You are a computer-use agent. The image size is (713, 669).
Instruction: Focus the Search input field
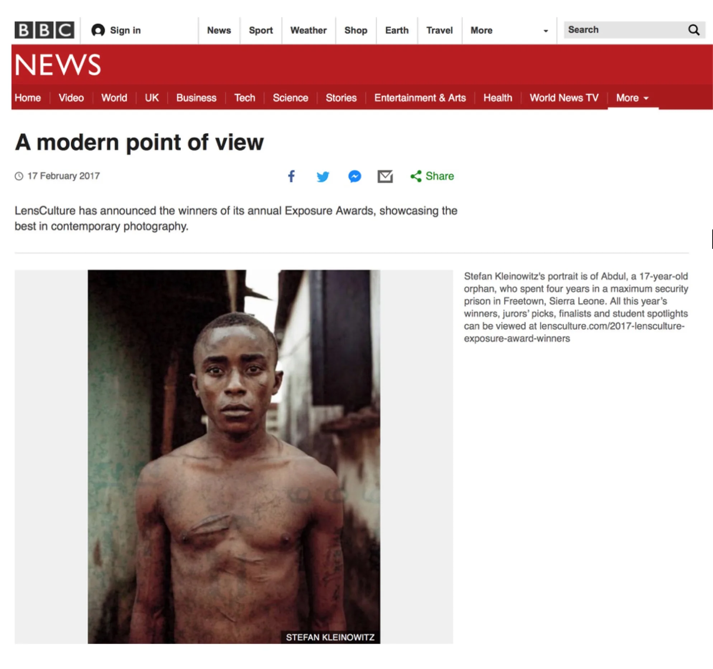626,30
